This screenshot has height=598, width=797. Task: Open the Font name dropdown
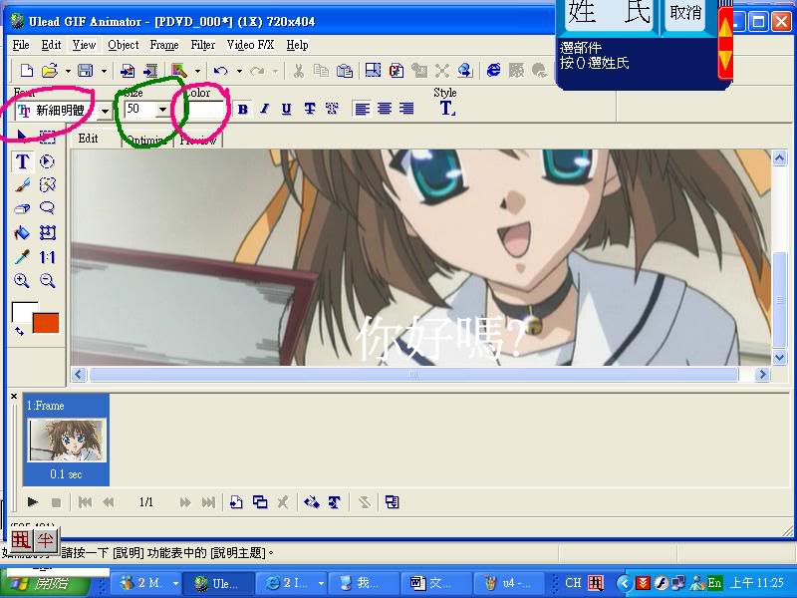tap(105, 111)
